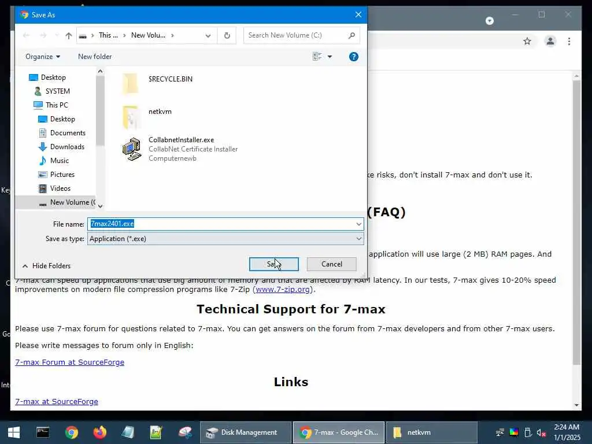Open Chrome pinned taskbar icon

(x=71, y=432)
